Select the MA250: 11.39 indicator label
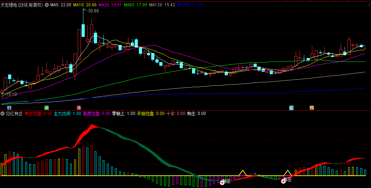371x188 pixels. [190, 5]
